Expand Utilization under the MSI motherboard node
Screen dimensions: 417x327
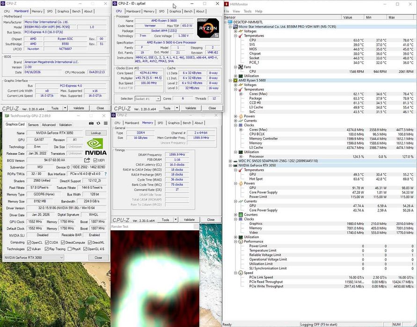click(x=235, y=76)
